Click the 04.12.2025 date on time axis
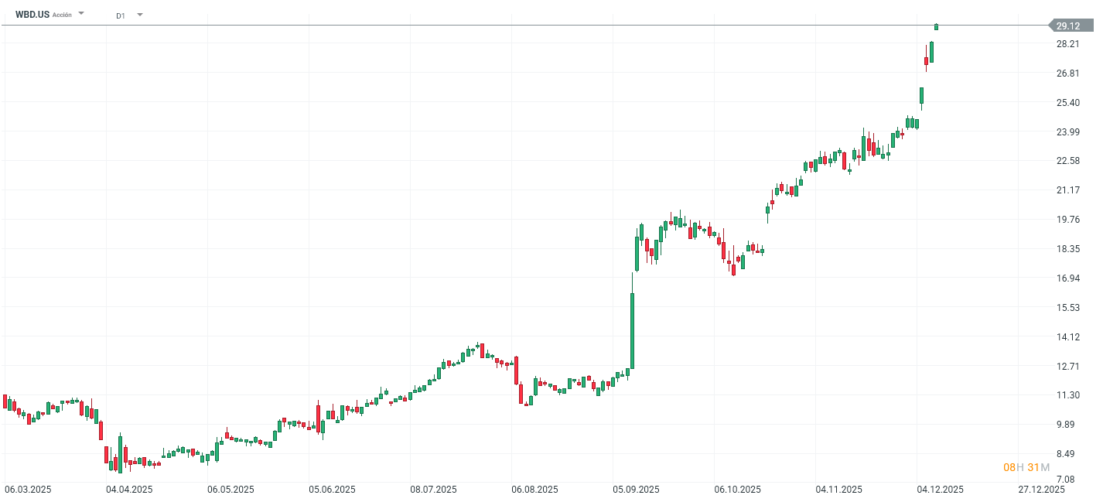 click(941, 490)
